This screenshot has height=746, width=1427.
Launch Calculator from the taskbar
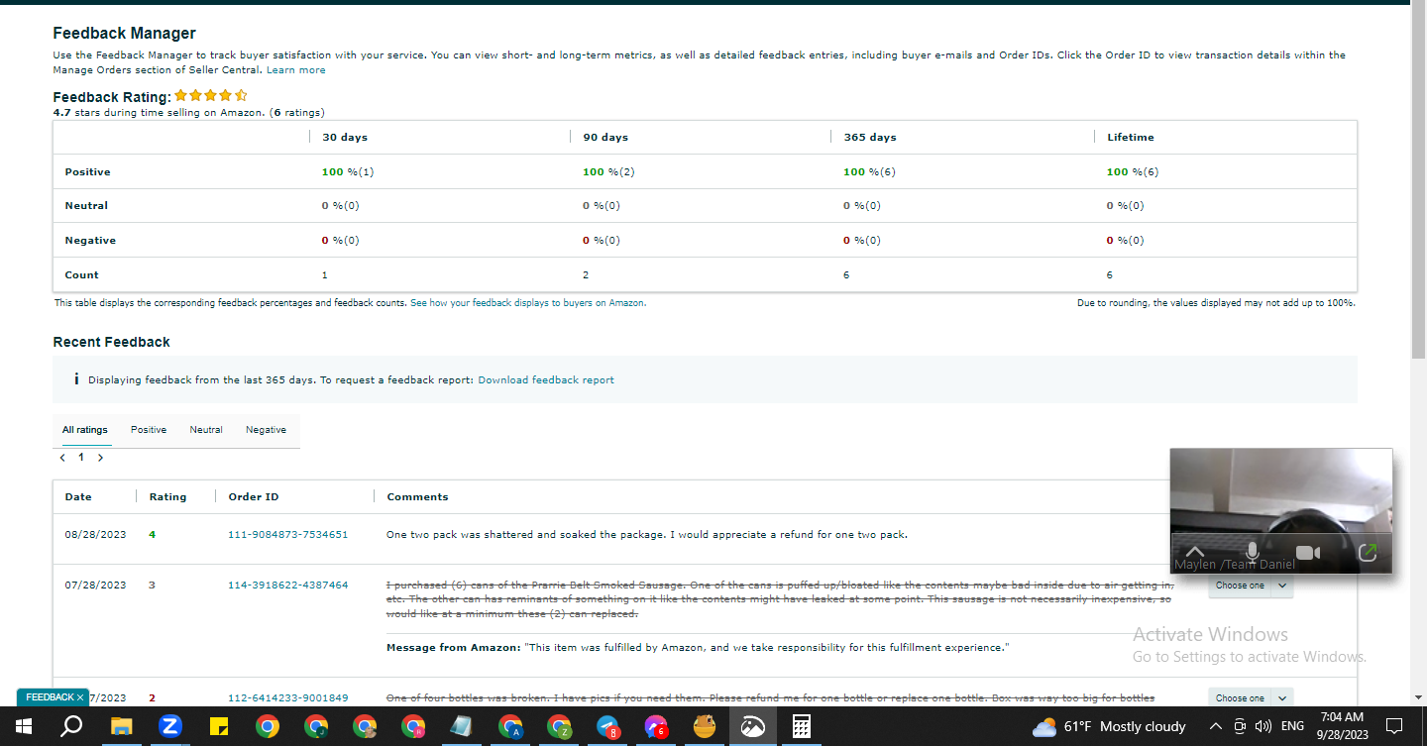802,726
